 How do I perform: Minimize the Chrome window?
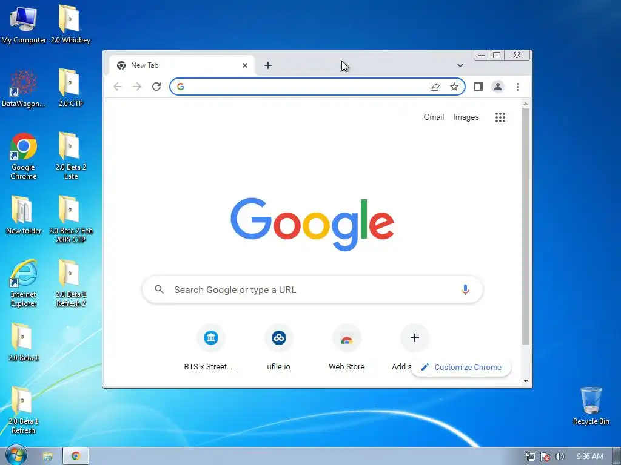(481, 55)
